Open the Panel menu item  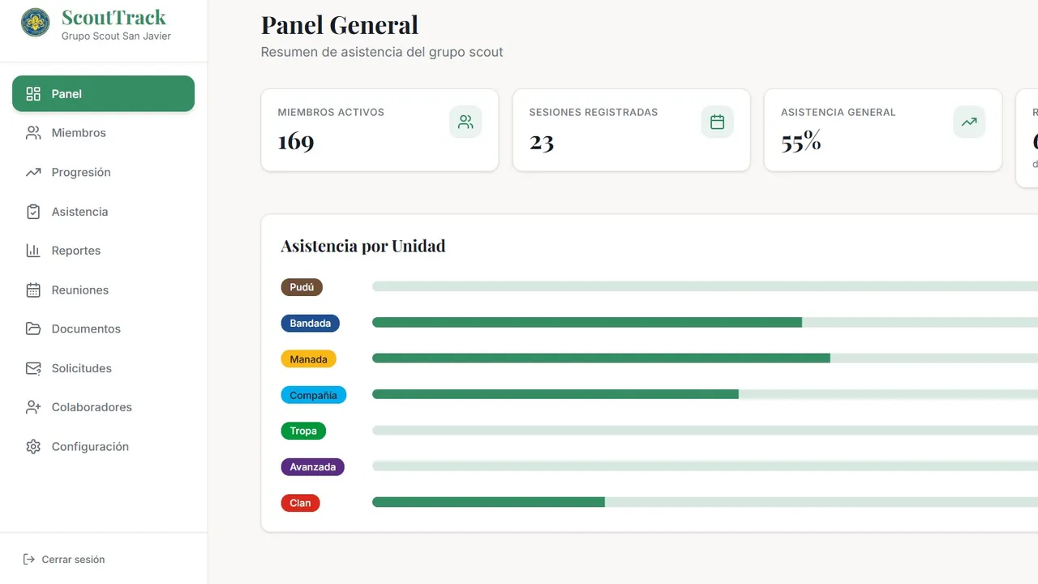coord(103,94)
